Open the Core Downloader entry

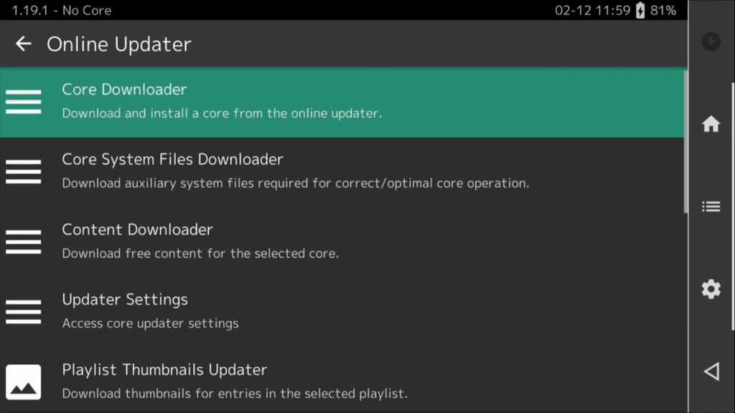click(124, 90)
